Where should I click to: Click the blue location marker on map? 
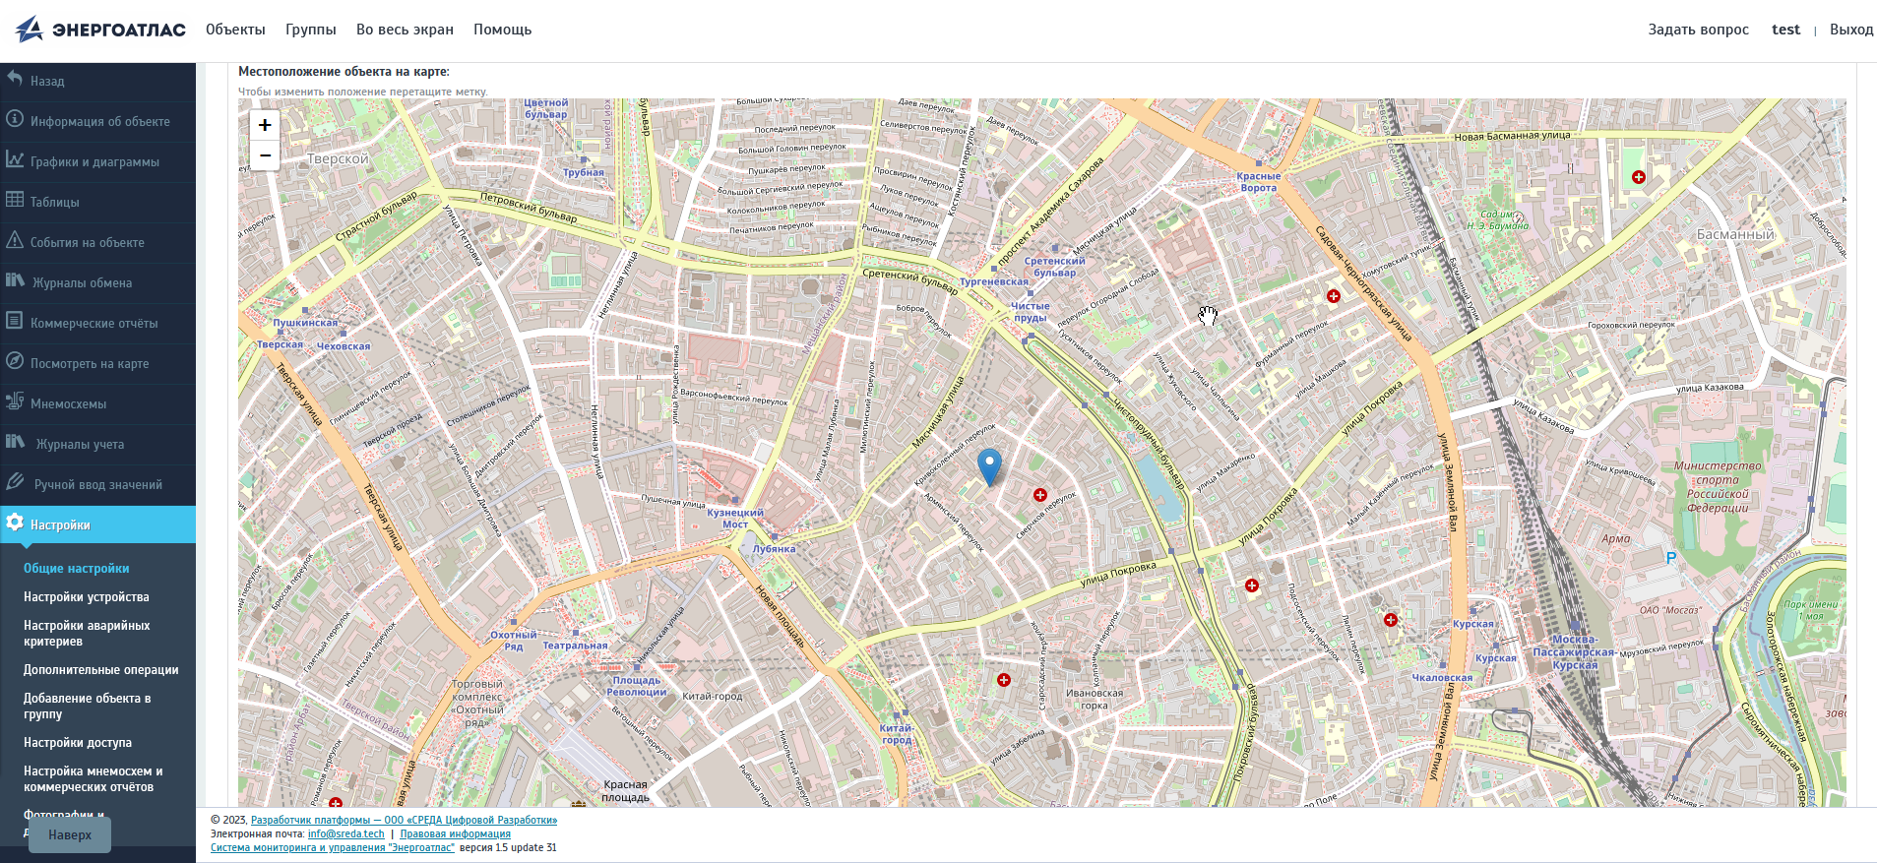point(989,465)
